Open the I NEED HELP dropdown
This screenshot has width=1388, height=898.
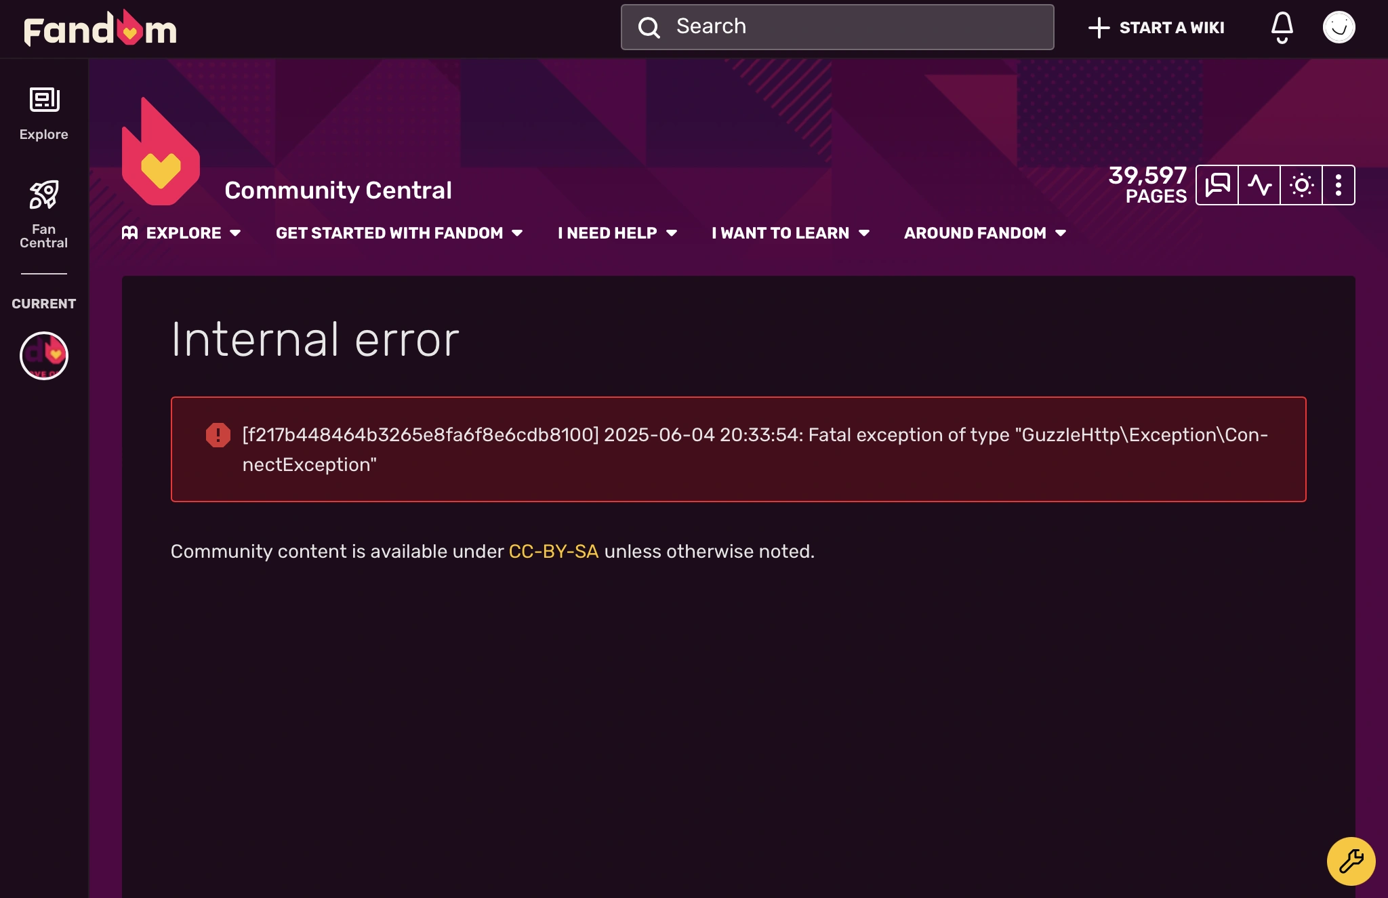615,233
